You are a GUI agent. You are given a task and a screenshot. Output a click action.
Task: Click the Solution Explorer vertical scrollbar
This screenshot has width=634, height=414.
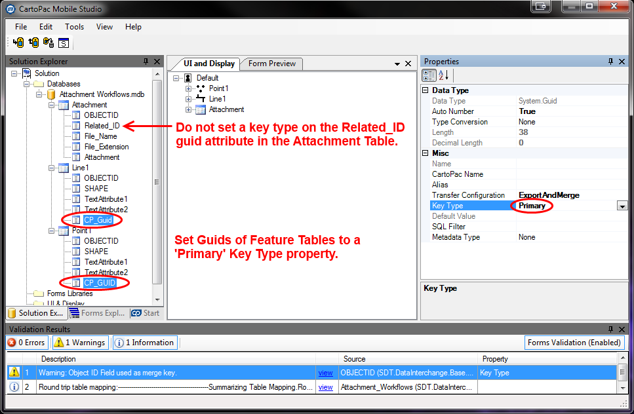157,183
